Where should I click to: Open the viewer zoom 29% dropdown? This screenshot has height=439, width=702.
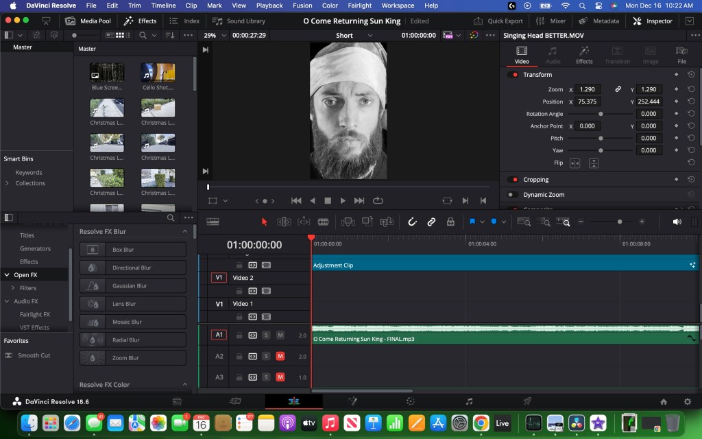[215, 35]
